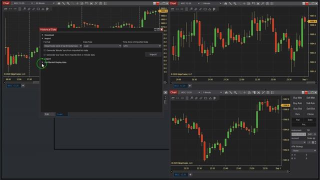Click Order qty field in Chart Trader
Viewport: 320px width, 180px height.
pos(311,142)
